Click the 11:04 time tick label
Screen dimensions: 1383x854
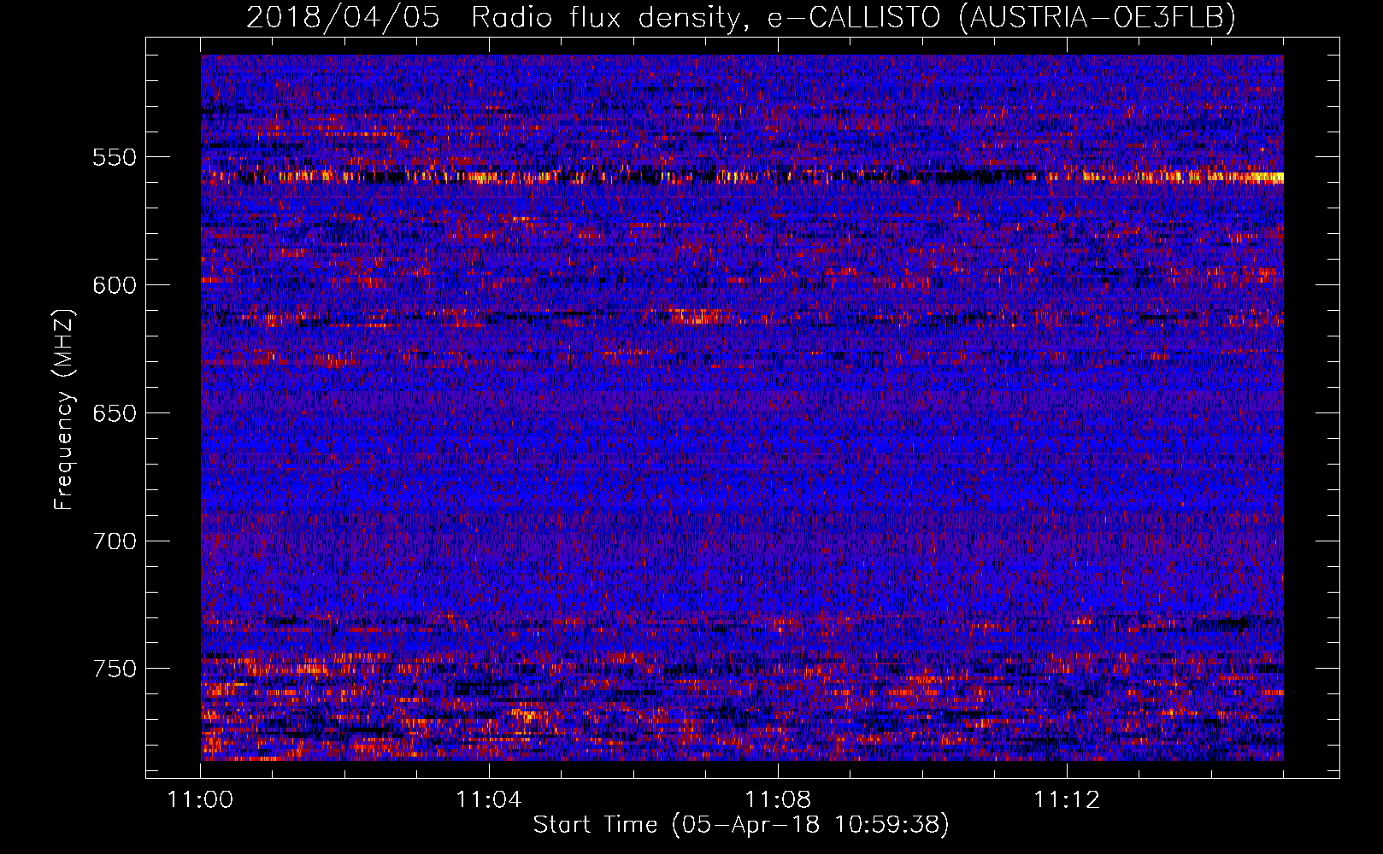[489, 800]
